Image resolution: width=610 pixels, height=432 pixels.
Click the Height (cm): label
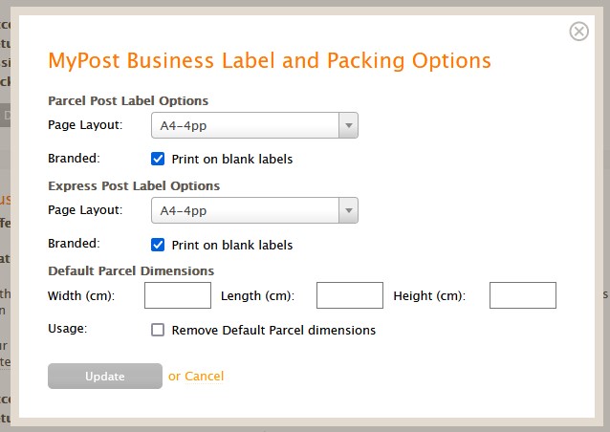[429, 296]
